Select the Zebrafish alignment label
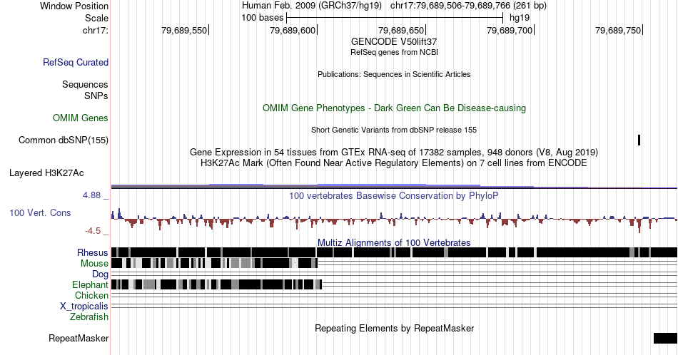678x355 pixels. tap(89, 317)
